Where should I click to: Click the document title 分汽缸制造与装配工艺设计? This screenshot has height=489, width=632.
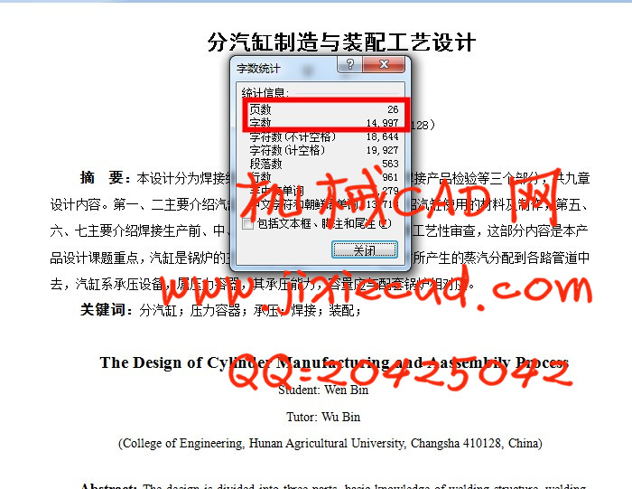click(341, 42)
